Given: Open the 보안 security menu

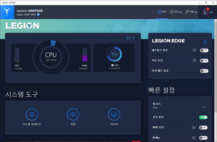Looking at the screenshot, I should pos(176,12).
